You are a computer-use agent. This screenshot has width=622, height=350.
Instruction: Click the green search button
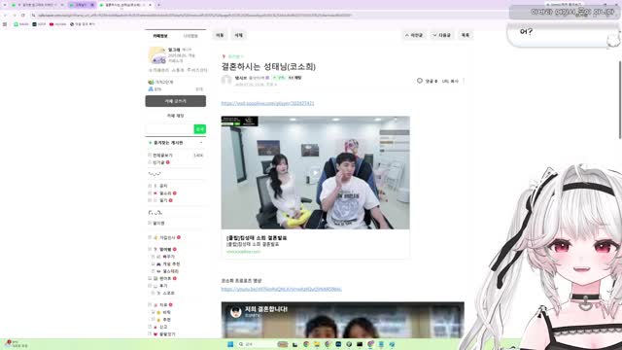[200, 129]
